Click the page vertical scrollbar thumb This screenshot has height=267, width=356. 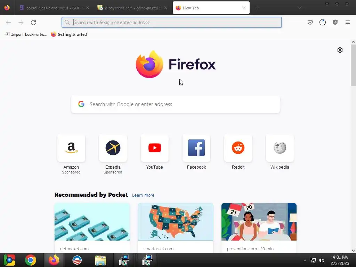coord(353,65)
